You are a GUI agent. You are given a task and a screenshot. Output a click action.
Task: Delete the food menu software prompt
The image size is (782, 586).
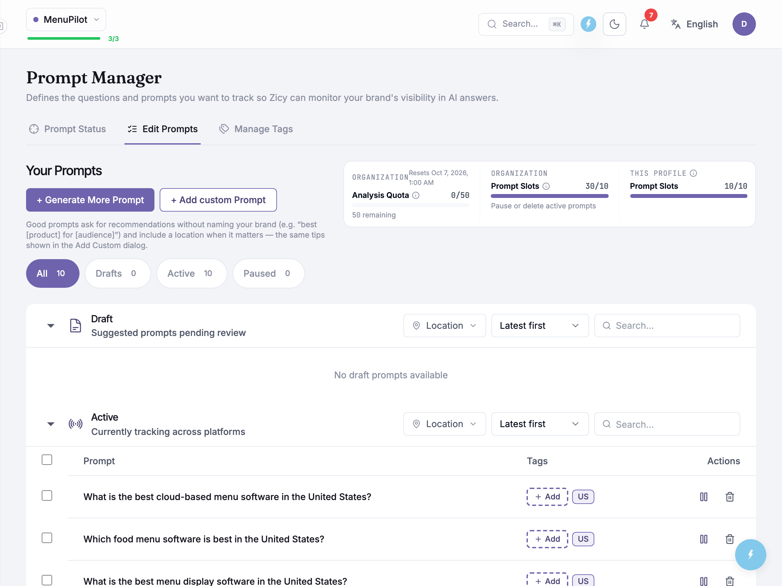730,539
